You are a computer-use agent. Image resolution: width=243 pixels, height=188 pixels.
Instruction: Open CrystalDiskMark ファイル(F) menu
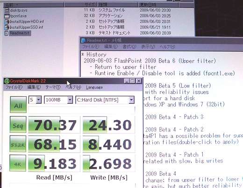click(x=14, y=87)
